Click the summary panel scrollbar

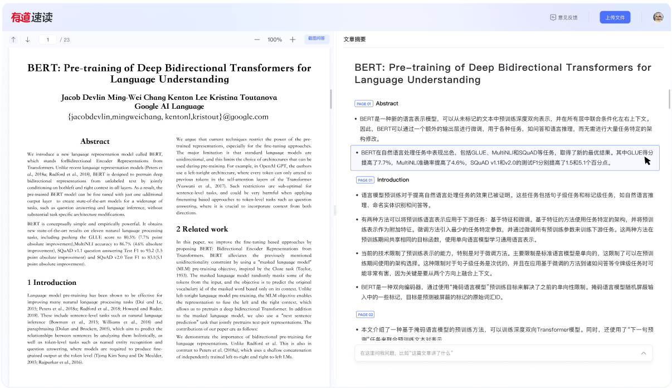pos(669,98)
